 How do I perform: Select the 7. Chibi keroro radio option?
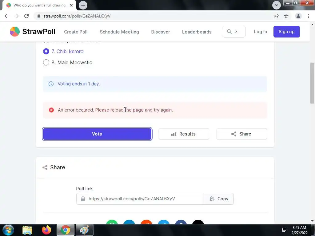point(46,51)
